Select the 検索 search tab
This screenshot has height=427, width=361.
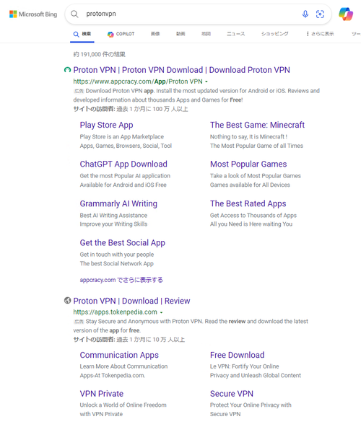(82, 34)
